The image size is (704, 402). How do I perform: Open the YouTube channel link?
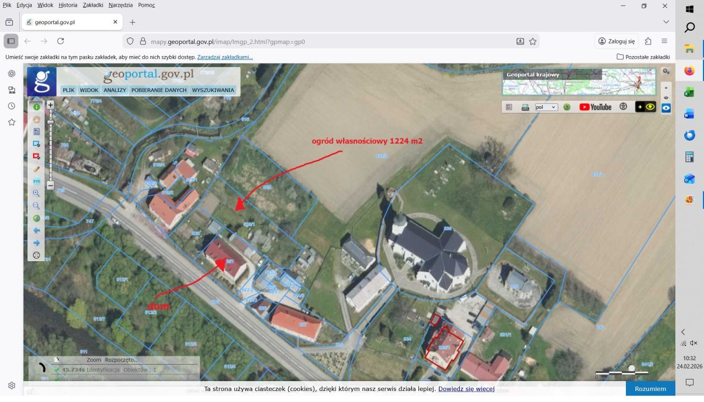pyautogui.click(x=595, y=107)
